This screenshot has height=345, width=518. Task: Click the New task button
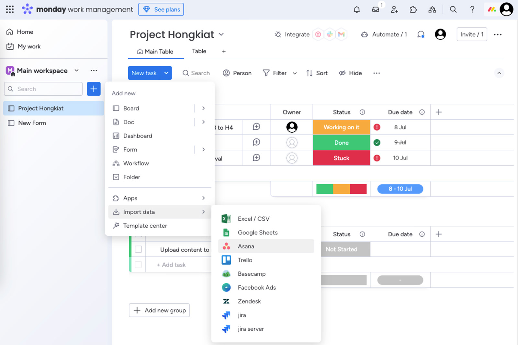pyautogui.click(x=144, y=73)
